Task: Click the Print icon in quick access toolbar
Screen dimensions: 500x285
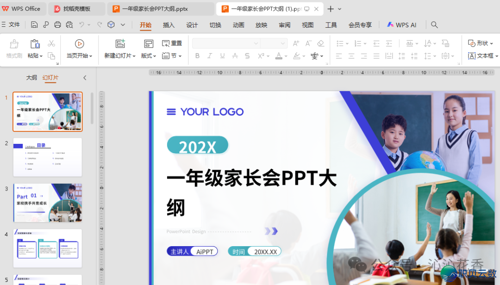Action: coord(57,25)
